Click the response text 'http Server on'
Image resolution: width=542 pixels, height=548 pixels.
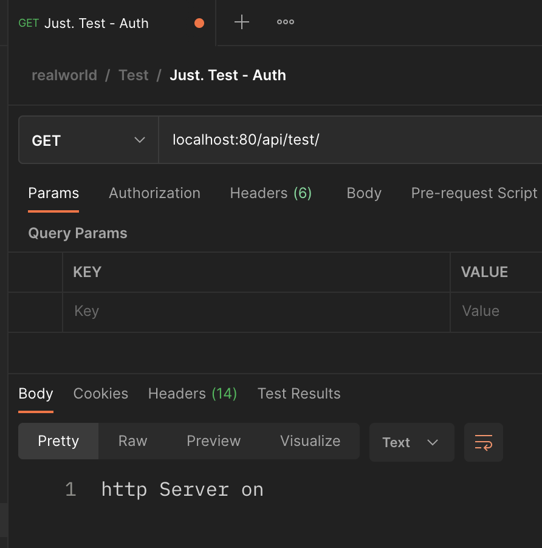[x=182, y=489]
